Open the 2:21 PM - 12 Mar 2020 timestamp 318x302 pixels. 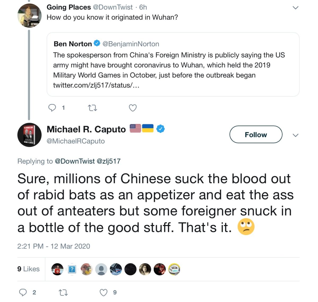(54, 246)
